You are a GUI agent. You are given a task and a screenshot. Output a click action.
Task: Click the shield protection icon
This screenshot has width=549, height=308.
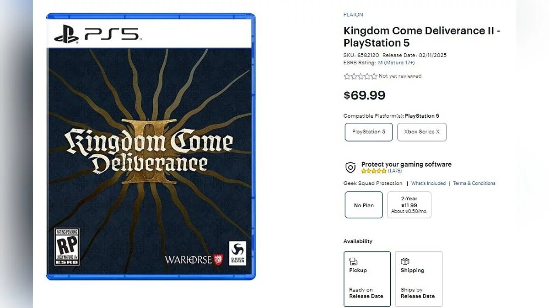[350, 167]
